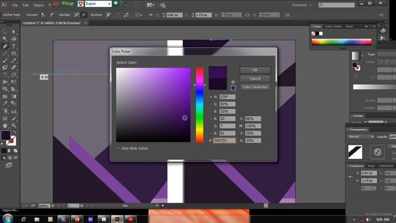Click the out-of-gamut warning cube icon
Screen dimensions: 396x223
(x=233, y=82)
